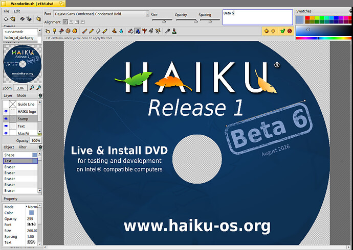Click the Open file folder icon
The height and width of the screenshot is (250, 353).
[13, 19]
